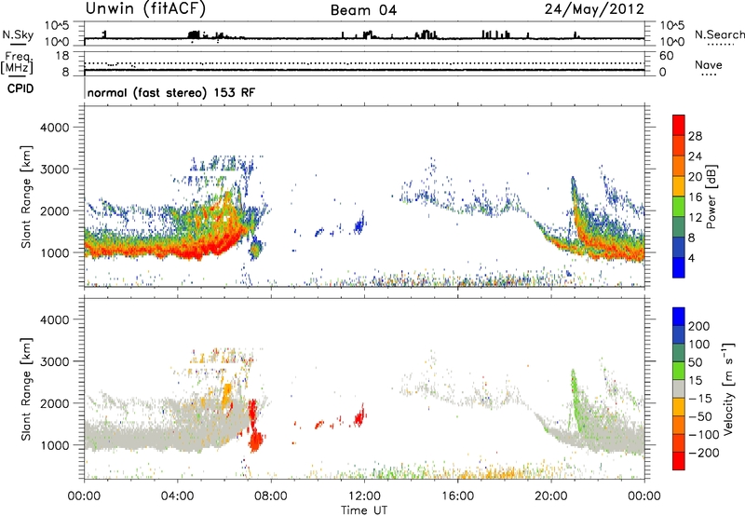The height and width of the screenshot is (516, 745).
Task: Click the Velocity scale value '200'
Action: [699, 326]
